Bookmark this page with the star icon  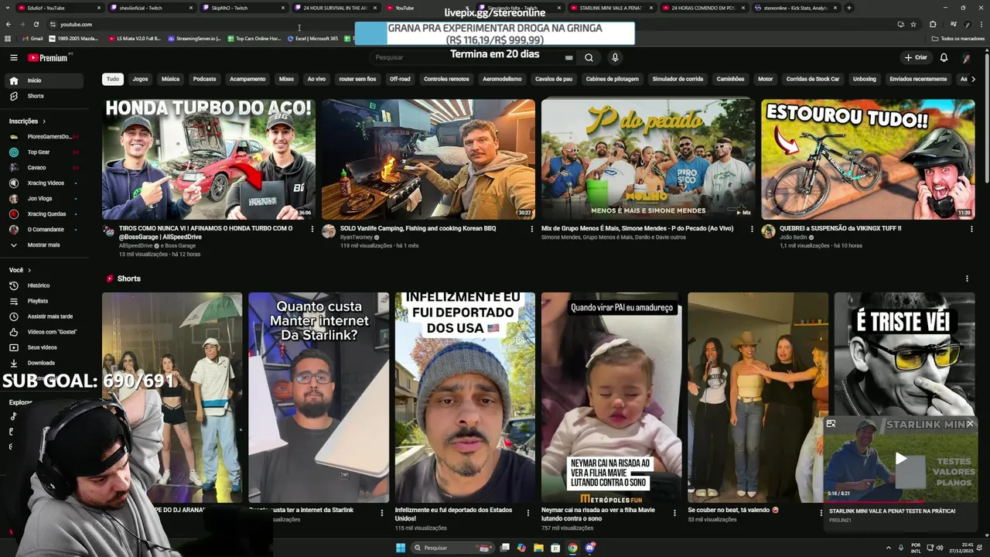point(913,24)
